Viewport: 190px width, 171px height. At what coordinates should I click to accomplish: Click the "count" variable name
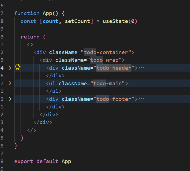coord(51,21)
